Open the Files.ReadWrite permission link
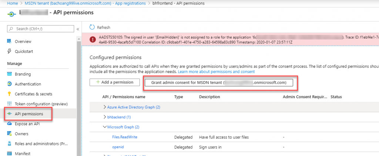 [125, 137]
